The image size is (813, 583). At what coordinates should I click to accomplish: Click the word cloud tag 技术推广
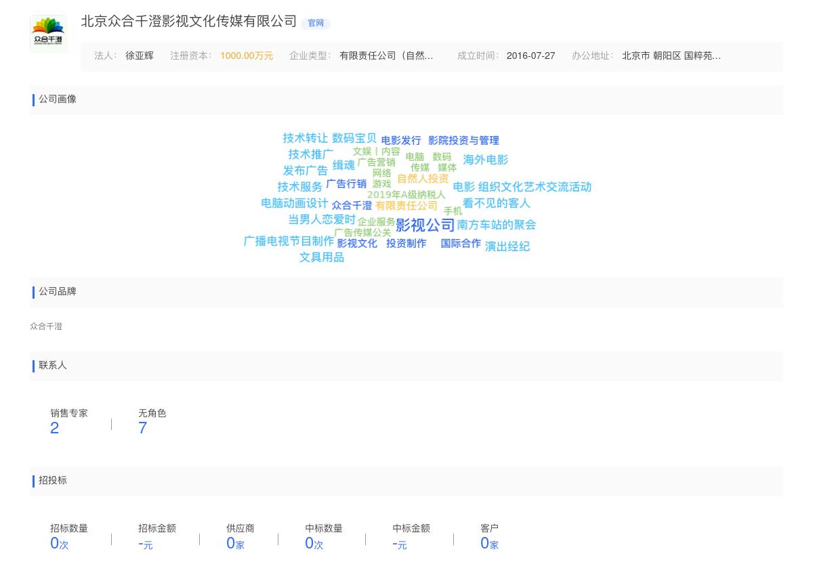point(310,154)
